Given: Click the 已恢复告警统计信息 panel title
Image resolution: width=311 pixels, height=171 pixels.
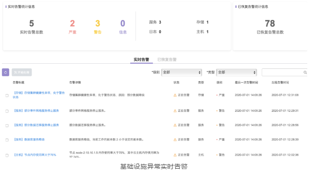Looking at the screenshot, I should click(x=253, y=7).
